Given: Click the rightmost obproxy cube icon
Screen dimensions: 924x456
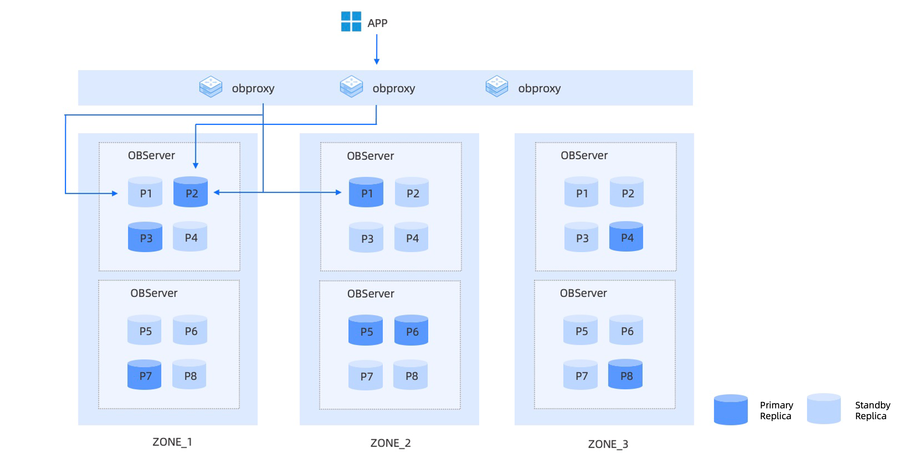Looking at the screenshot, I should (497, 87).
